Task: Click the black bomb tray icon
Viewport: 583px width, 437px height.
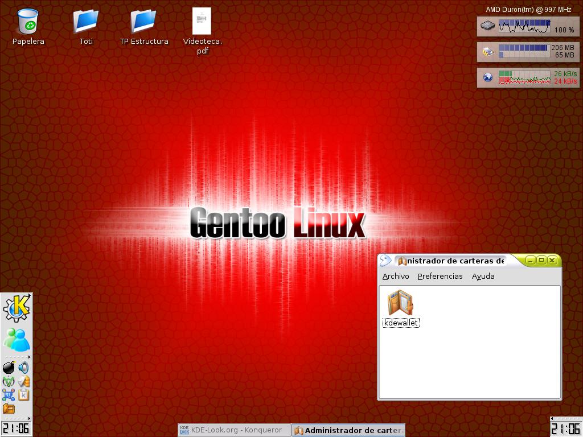Action: click(9, 368)
